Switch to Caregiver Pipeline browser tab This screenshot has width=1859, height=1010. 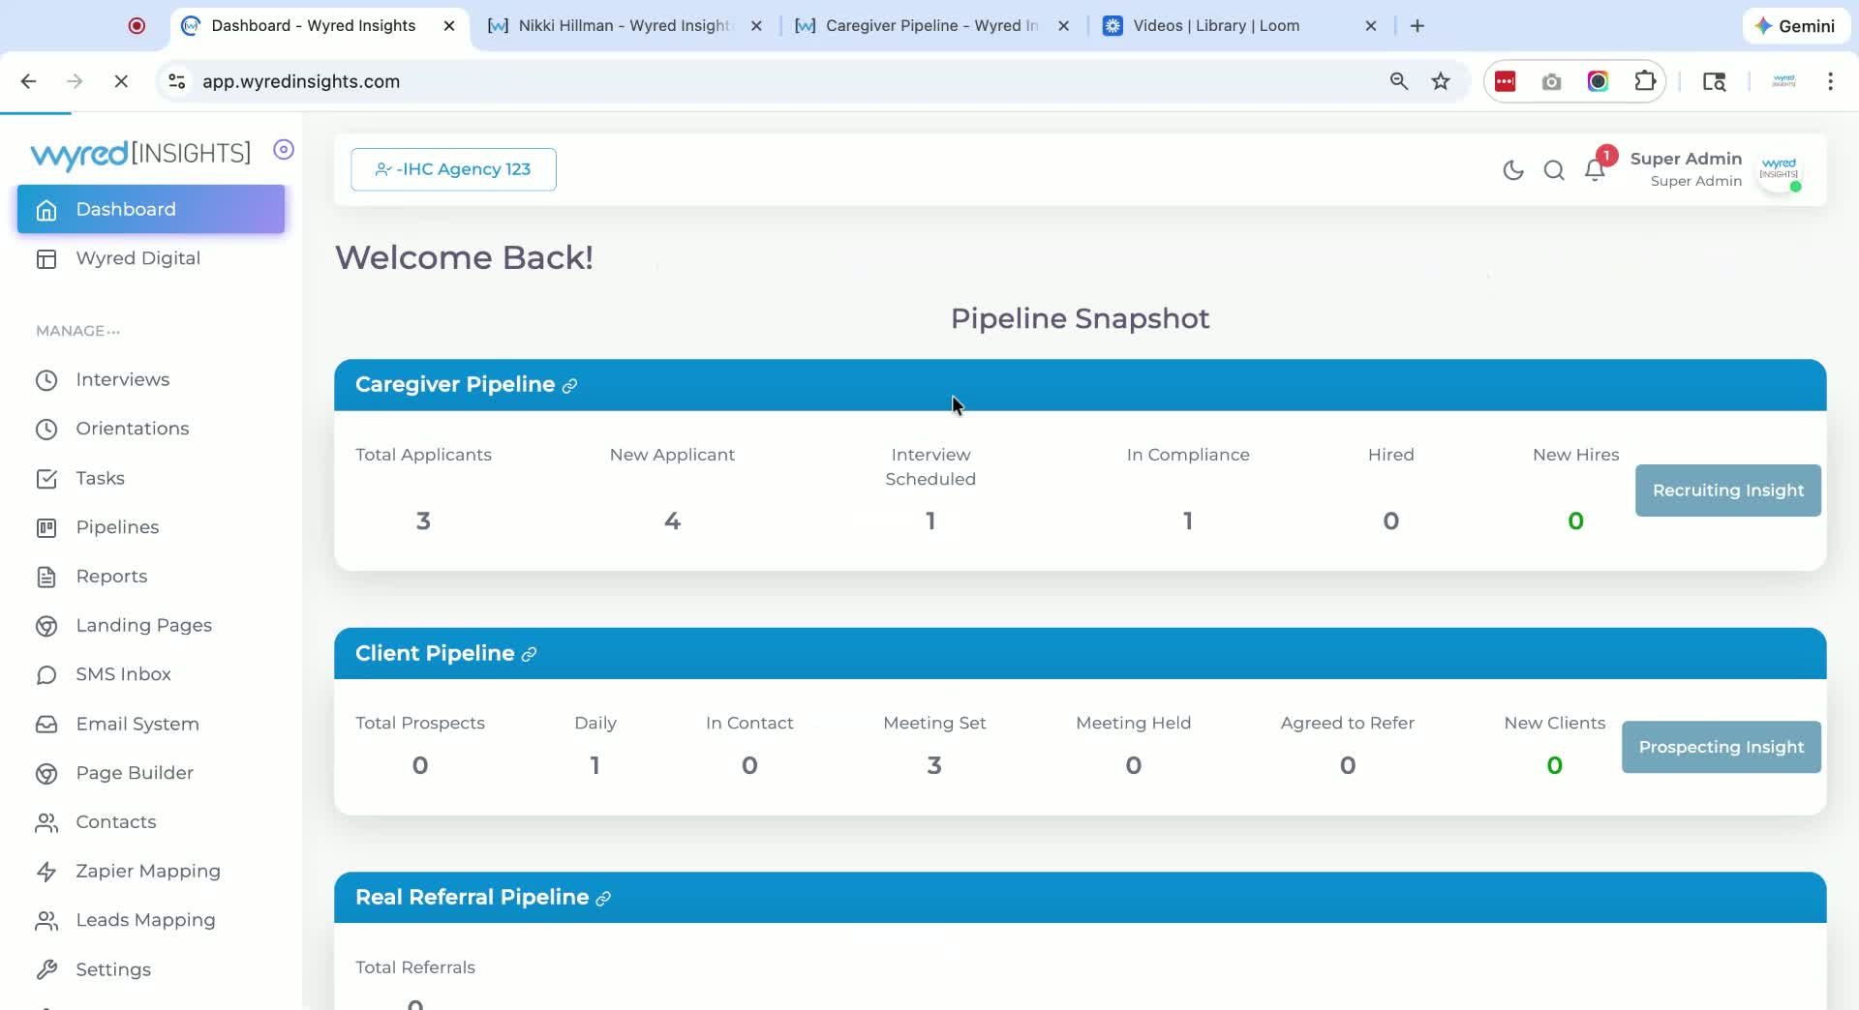pos(929,26)
